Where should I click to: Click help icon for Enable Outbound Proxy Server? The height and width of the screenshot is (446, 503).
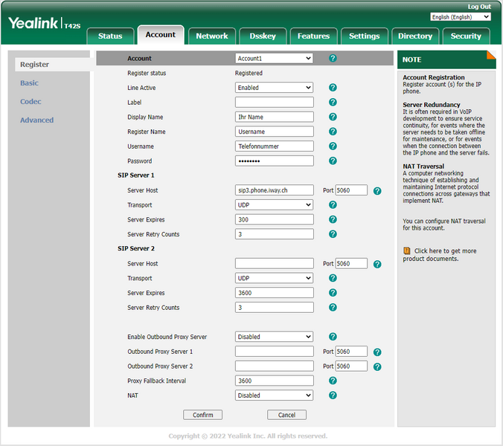pos(333,337)
